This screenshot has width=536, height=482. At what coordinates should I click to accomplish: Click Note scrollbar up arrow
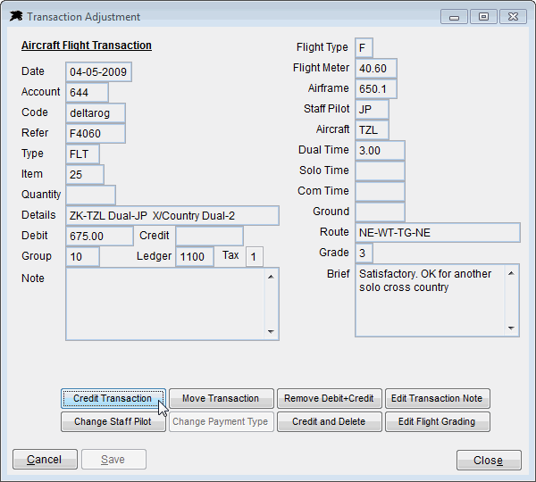(271, 277)
